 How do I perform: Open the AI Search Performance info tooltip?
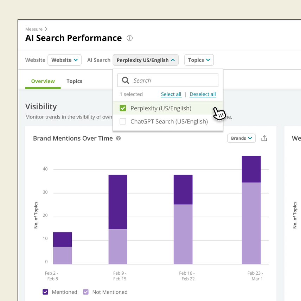(129, 38)
